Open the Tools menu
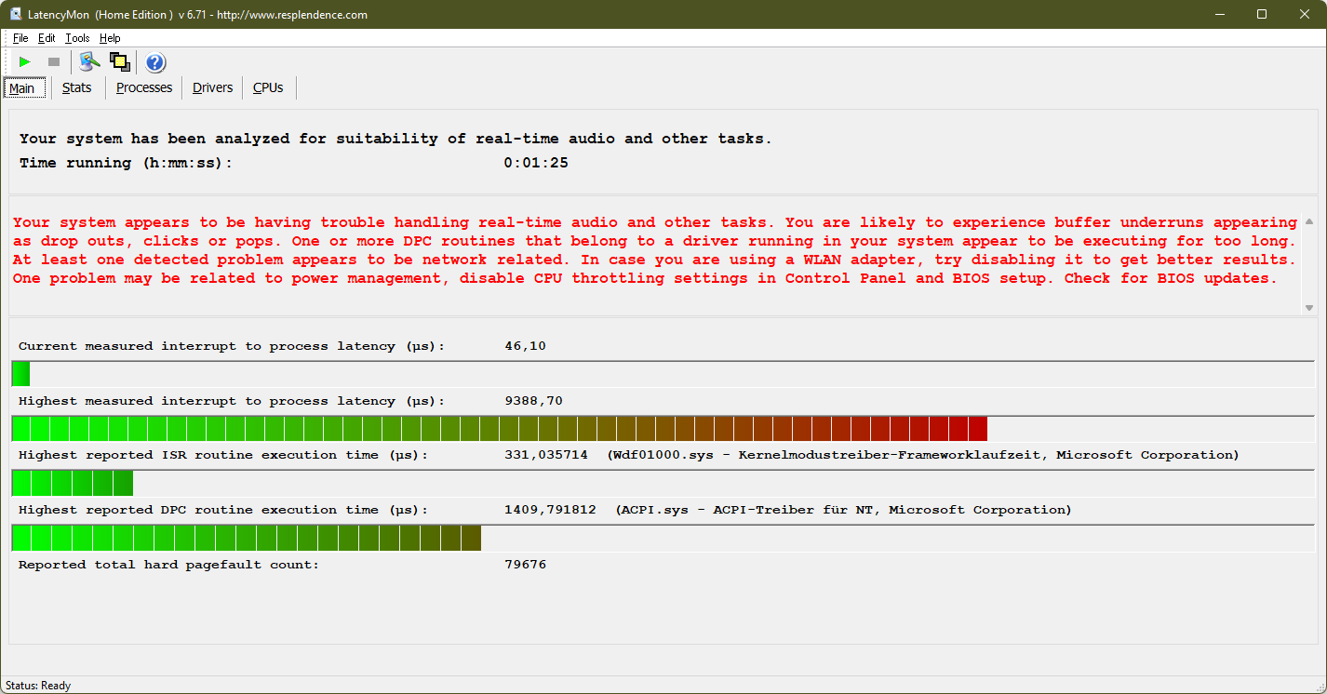Image resolution: width=1327 pixels, height=694 pixels. pyautogui.click(x=77, y=38)
